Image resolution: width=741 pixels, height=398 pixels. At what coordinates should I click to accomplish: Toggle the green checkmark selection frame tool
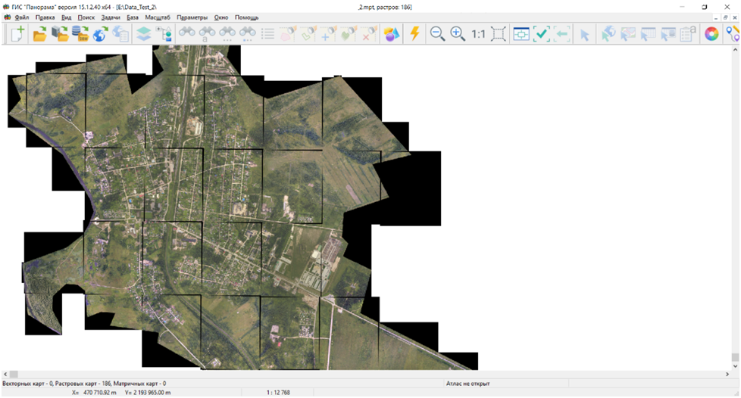pos(541,34)
